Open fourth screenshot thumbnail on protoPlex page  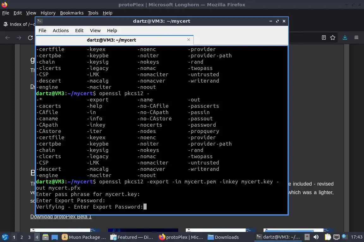[x=299, y=230]
